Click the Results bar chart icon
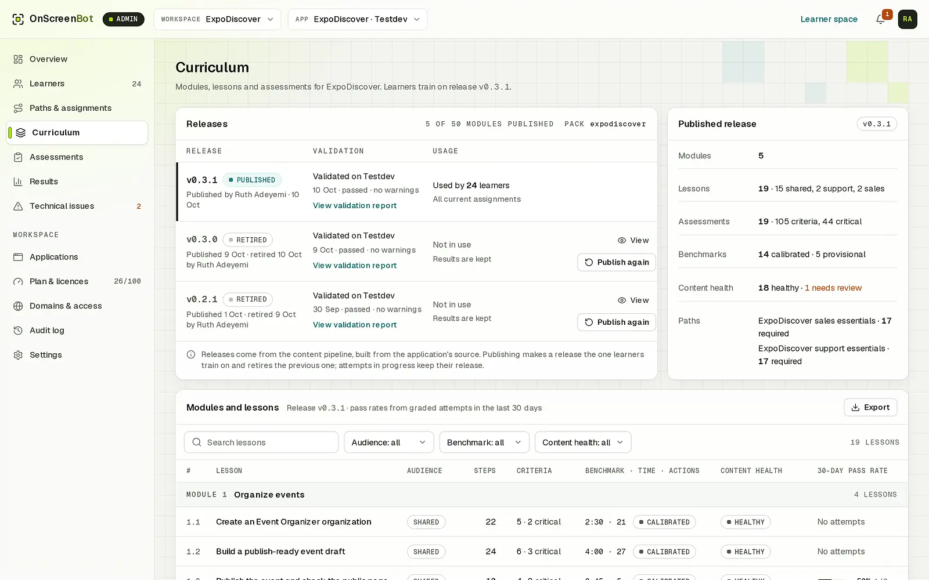Image resolution: width=929 pixels, height=580 pixels. pyautogui.click(x=18, y=182)
